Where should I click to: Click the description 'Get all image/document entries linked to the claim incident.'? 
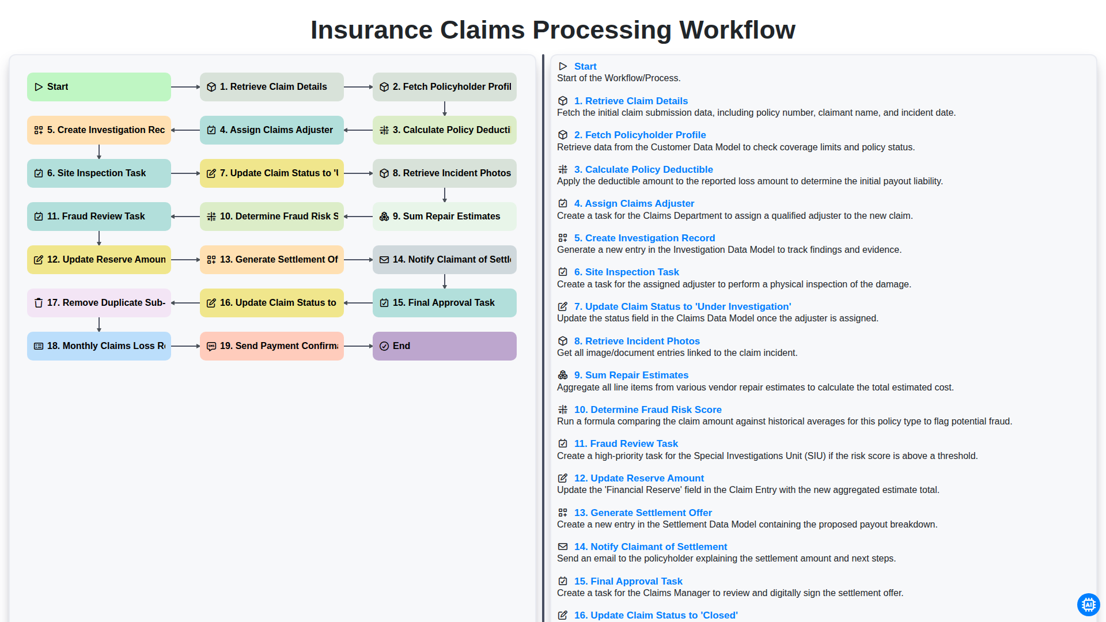[x=677, y=352]
